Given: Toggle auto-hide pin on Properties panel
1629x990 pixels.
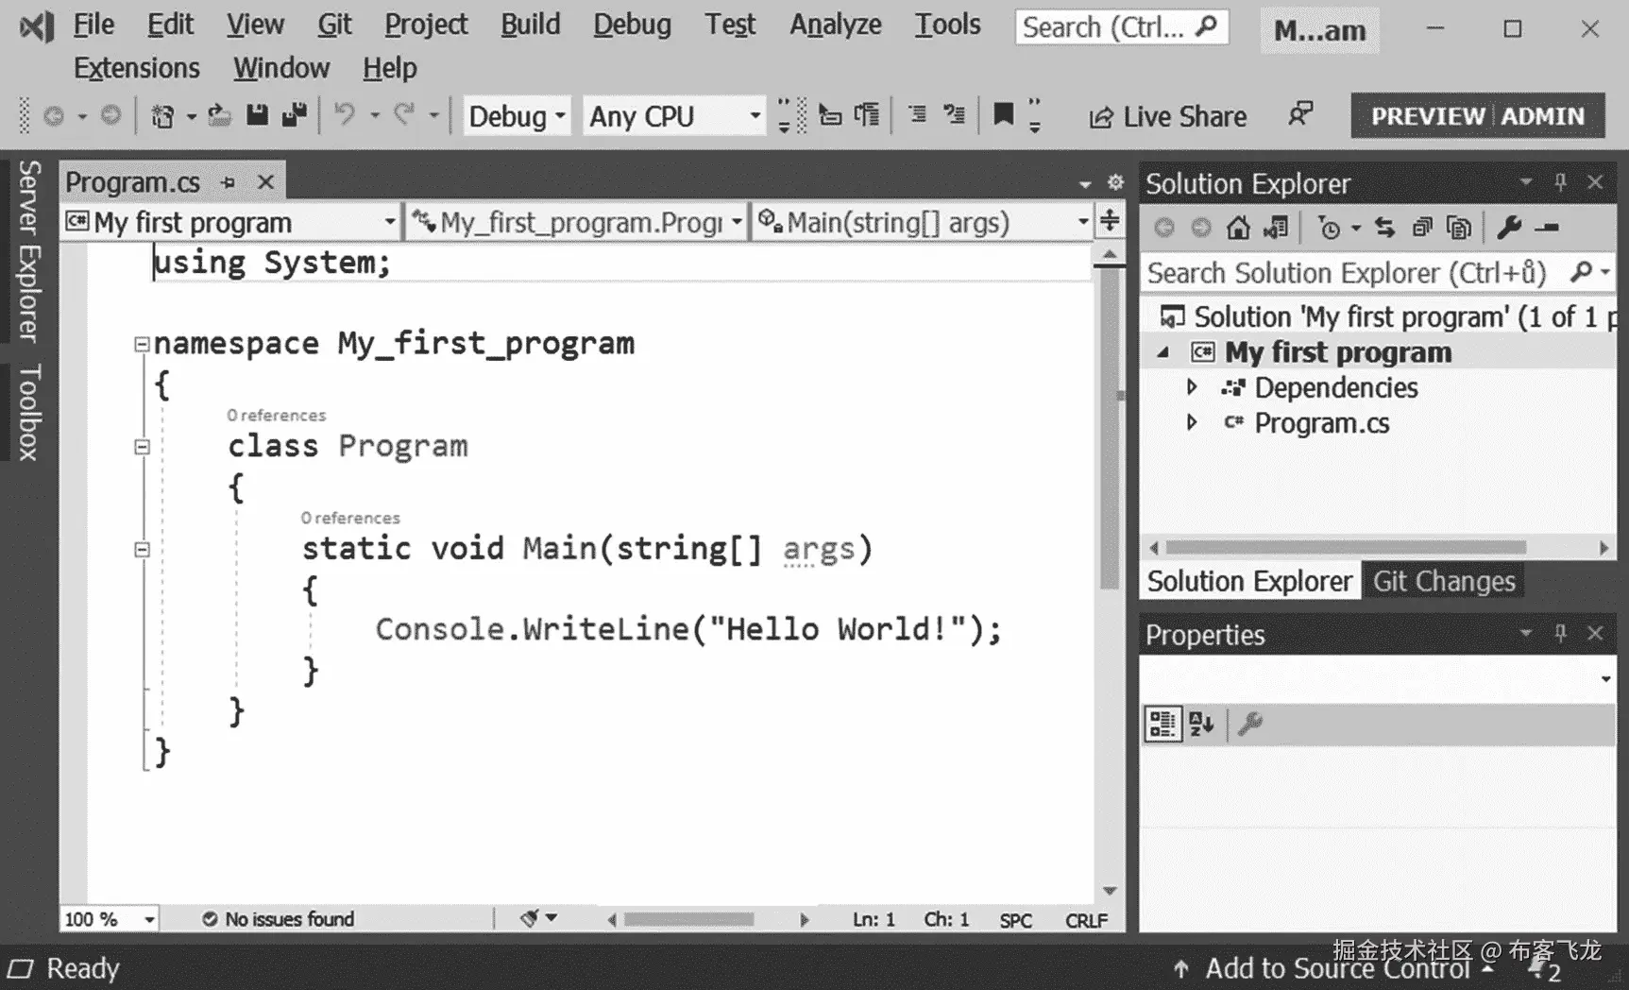Looking at the screenshot, I should (x=1560, y=634).
